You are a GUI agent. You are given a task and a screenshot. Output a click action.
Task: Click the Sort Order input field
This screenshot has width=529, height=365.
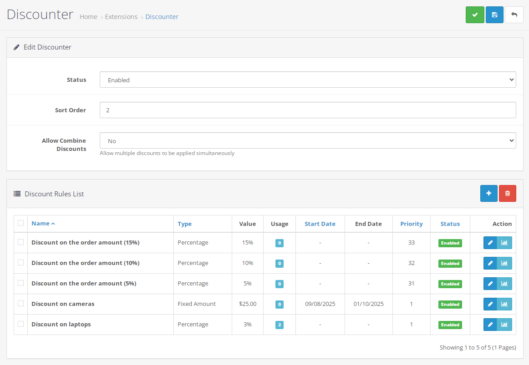coord(308,110)
